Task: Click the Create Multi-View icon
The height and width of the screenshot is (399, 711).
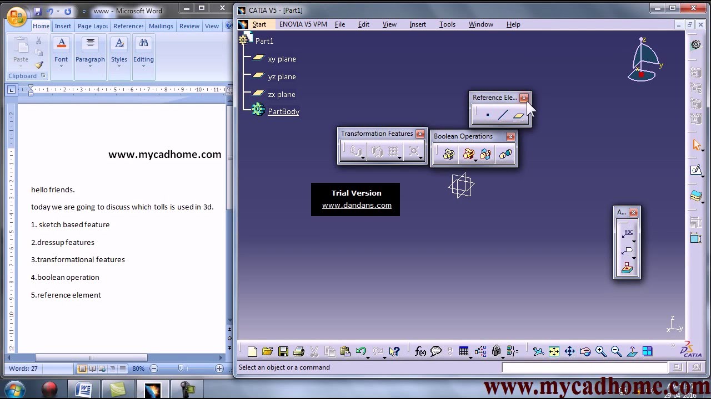Action: (648, 351)
